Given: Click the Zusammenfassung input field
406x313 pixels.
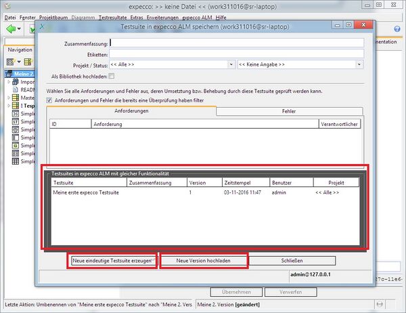Looking at the screenshot, I should [x=237, y=41].
